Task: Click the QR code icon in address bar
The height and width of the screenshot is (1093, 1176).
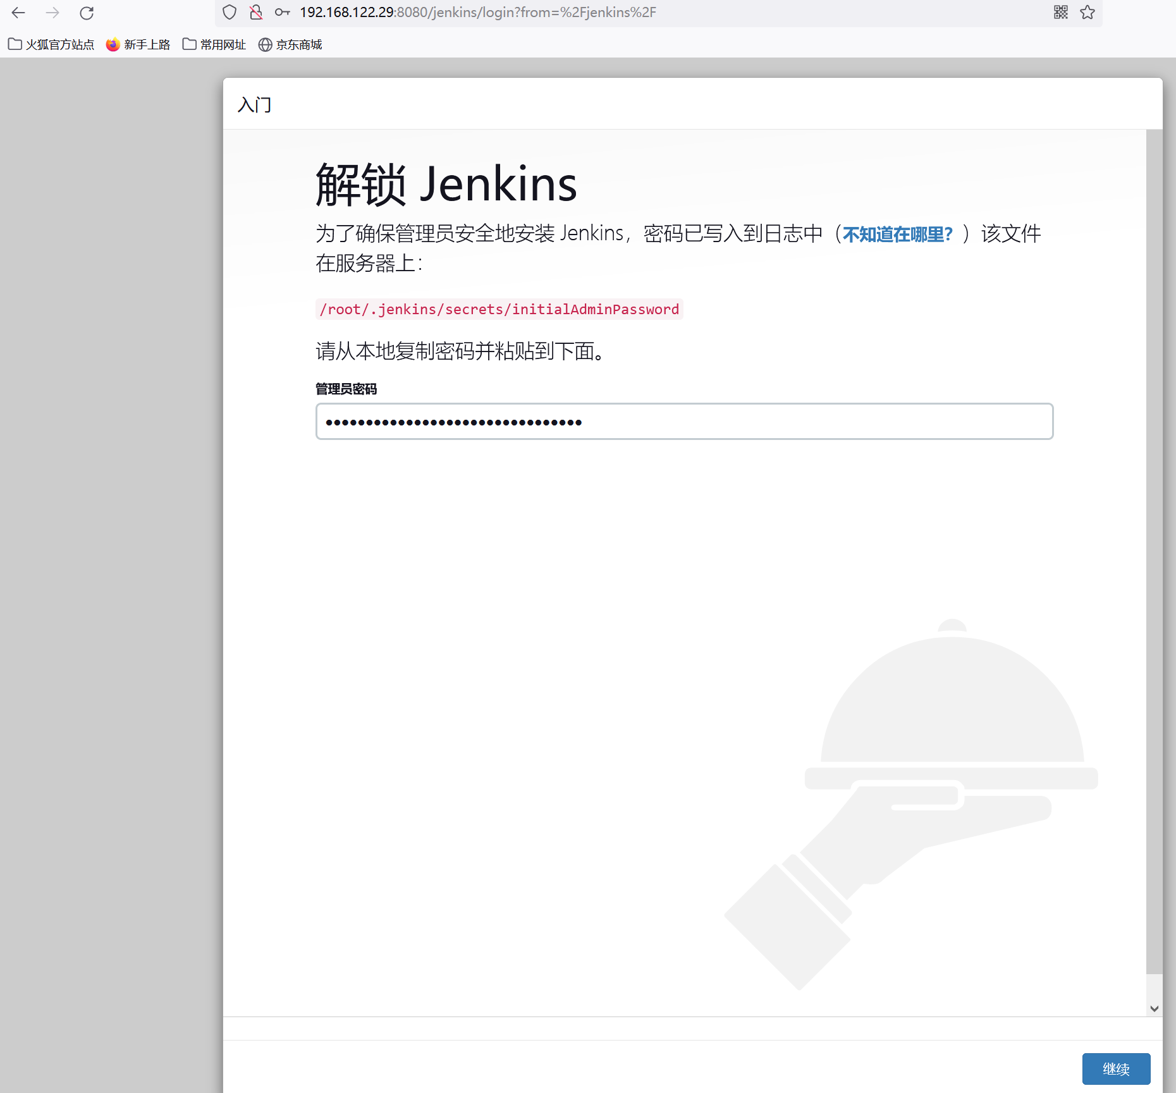Action: [x=1061, y=12]
